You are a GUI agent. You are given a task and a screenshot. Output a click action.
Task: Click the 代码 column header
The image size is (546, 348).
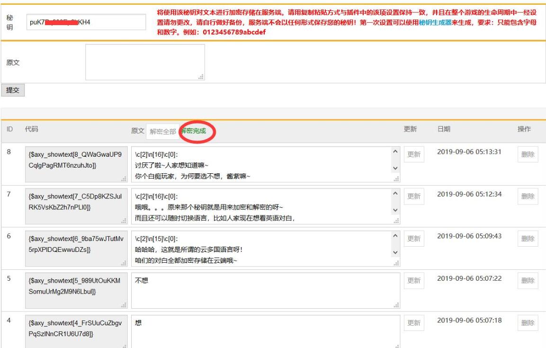coord(31,129)
